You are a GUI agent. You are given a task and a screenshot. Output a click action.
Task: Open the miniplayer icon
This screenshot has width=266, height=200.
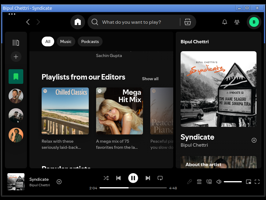coord(249,182)
